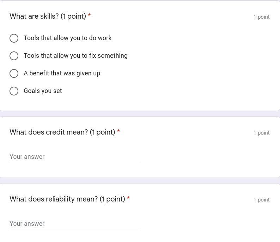This screenshot has height=242, width=280.
Task: Pick the radio circle next to 'Goals you set'
Action: [14, 91]
